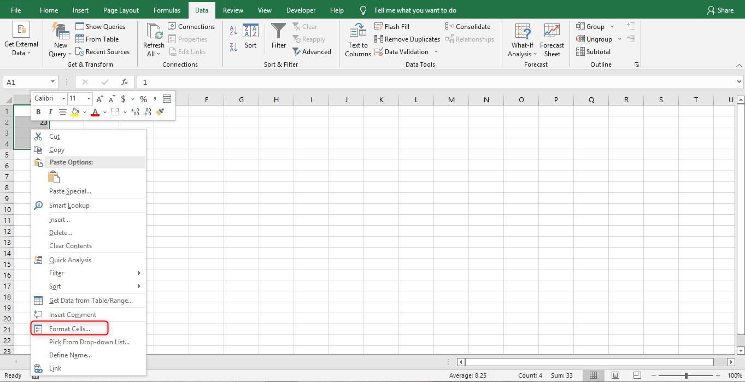This screenshot has height=382, width=745.
Task: Click the Flash Fill icon
Action: pyautogui.click(x=391, y=26)
